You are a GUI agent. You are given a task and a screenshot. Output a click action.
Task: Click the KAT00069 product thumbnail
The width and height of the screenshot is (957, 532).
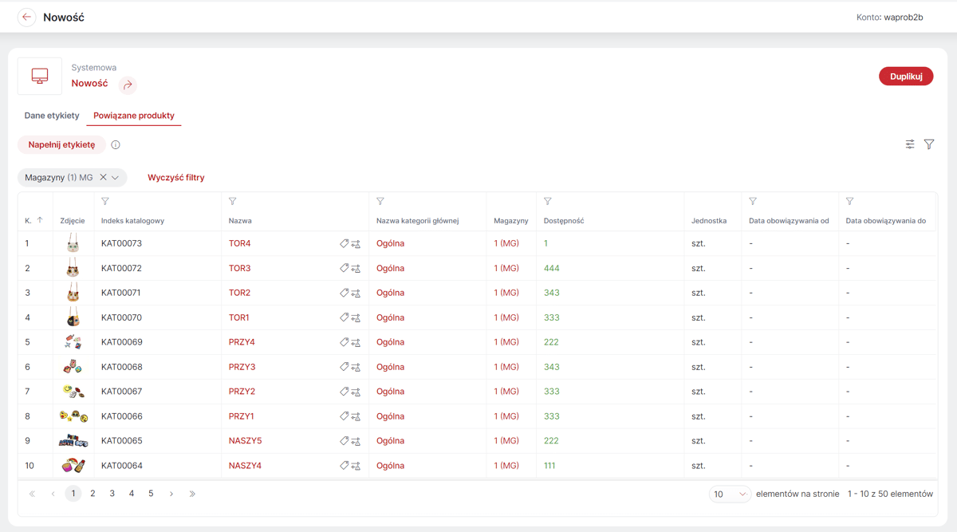(x=73, y=342)
